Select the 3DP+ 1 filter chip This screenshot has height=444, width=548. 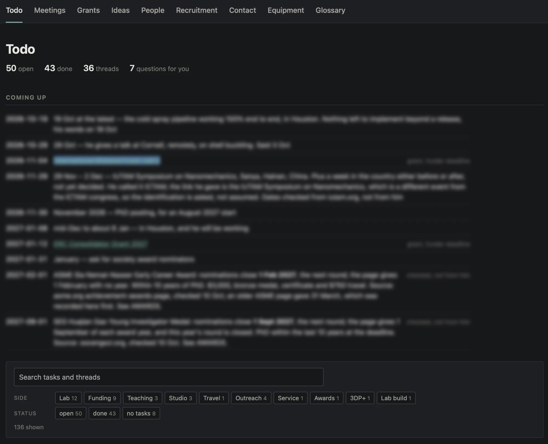coord(360,398)
